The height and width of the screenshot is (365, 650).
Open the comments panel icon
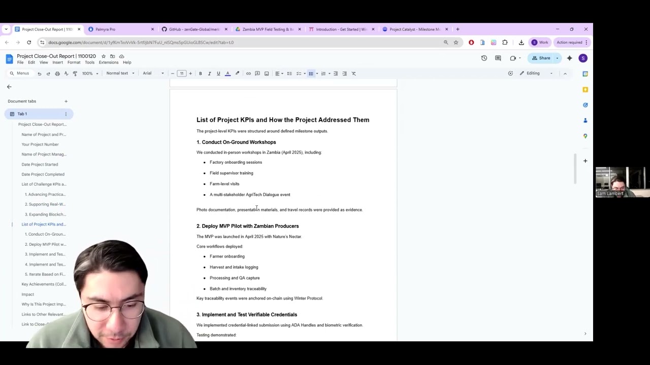[498, 58]
